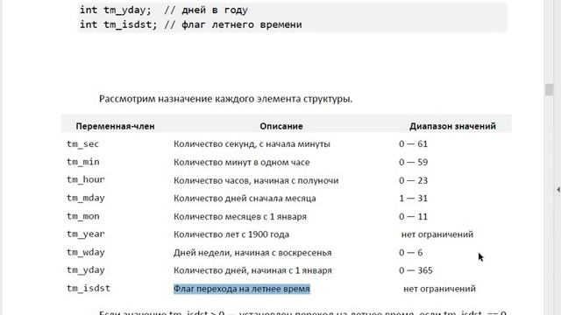Click the tm_yday table cell
The width and height of the screenshot is (561, 315).
click(x=86, y=270)
